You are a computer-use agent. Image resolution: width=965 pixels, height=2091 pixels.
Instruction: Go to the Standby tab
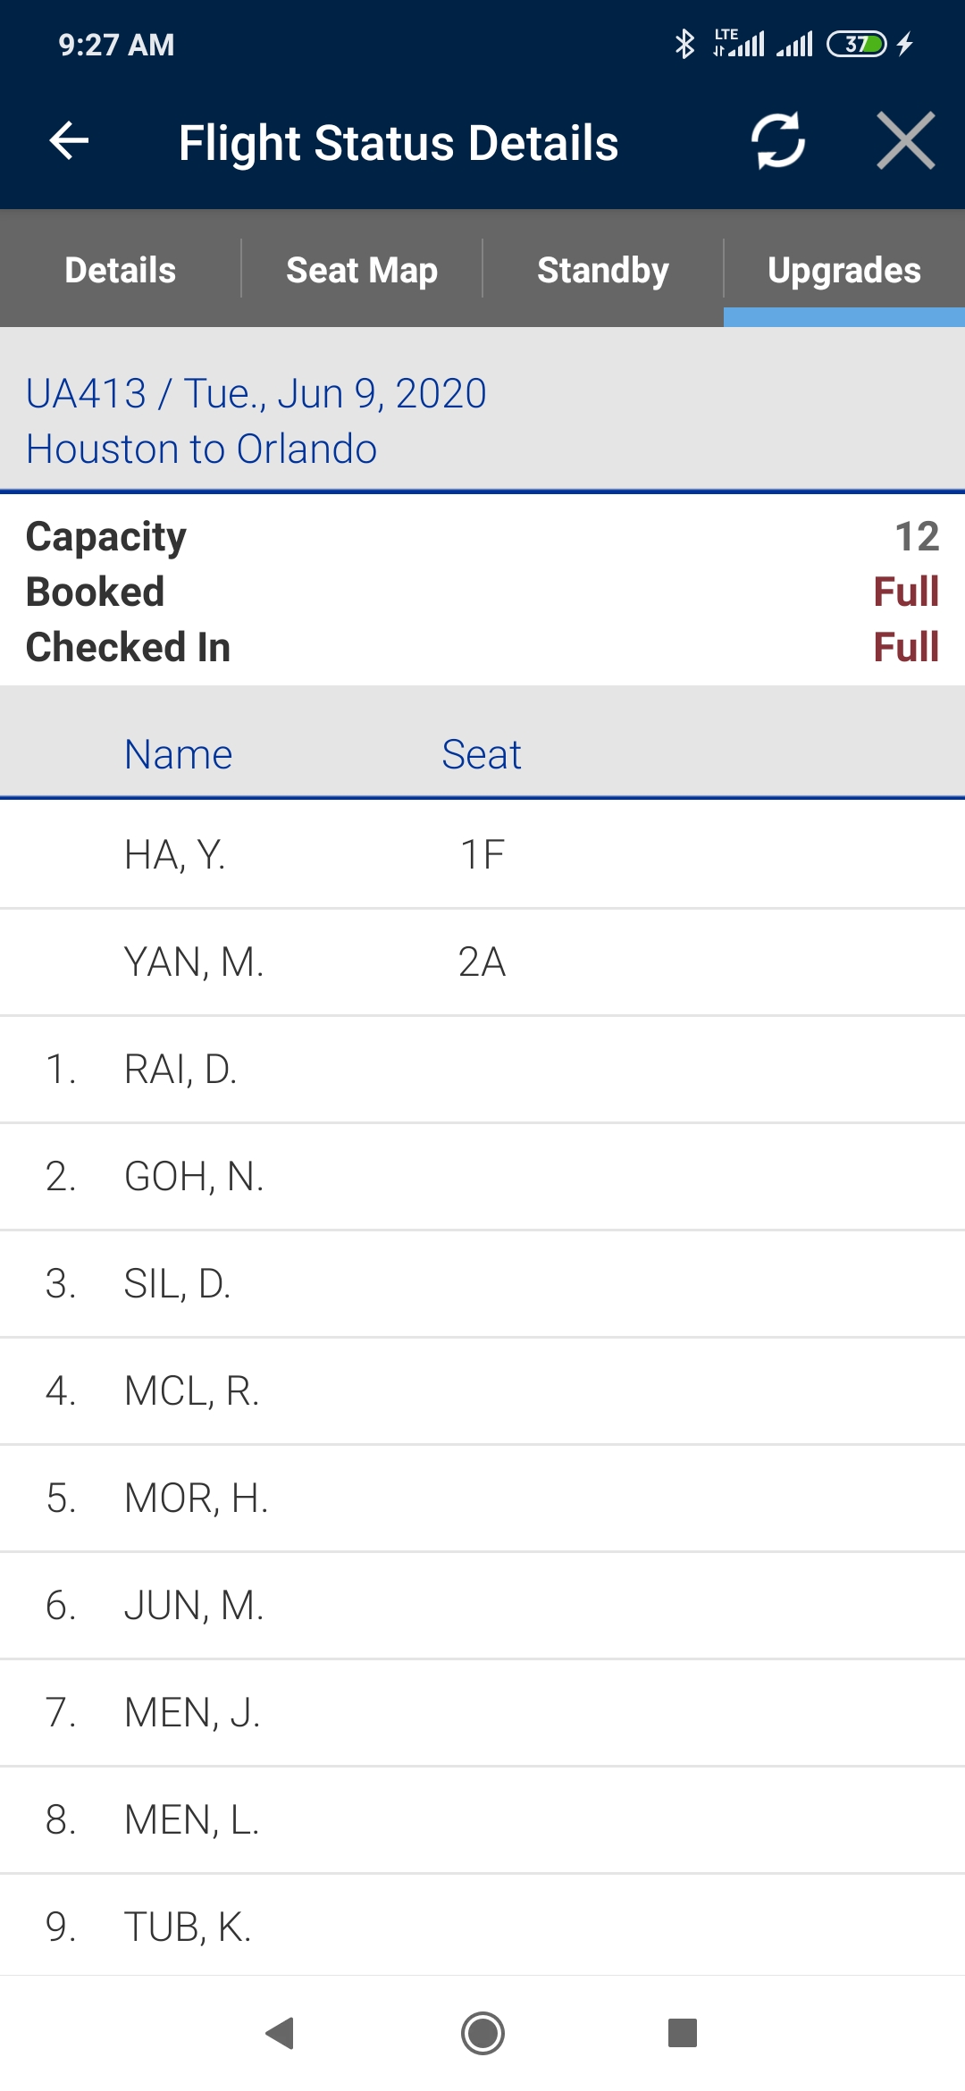[603, 270]
